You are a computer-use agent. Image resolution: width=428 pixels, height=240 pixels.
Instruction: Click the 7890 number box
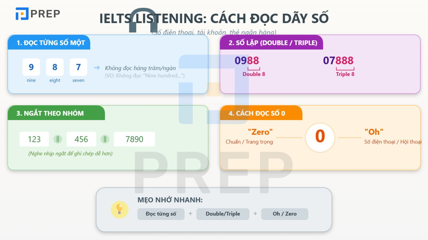pyautogui.click(x=134, y=139)
